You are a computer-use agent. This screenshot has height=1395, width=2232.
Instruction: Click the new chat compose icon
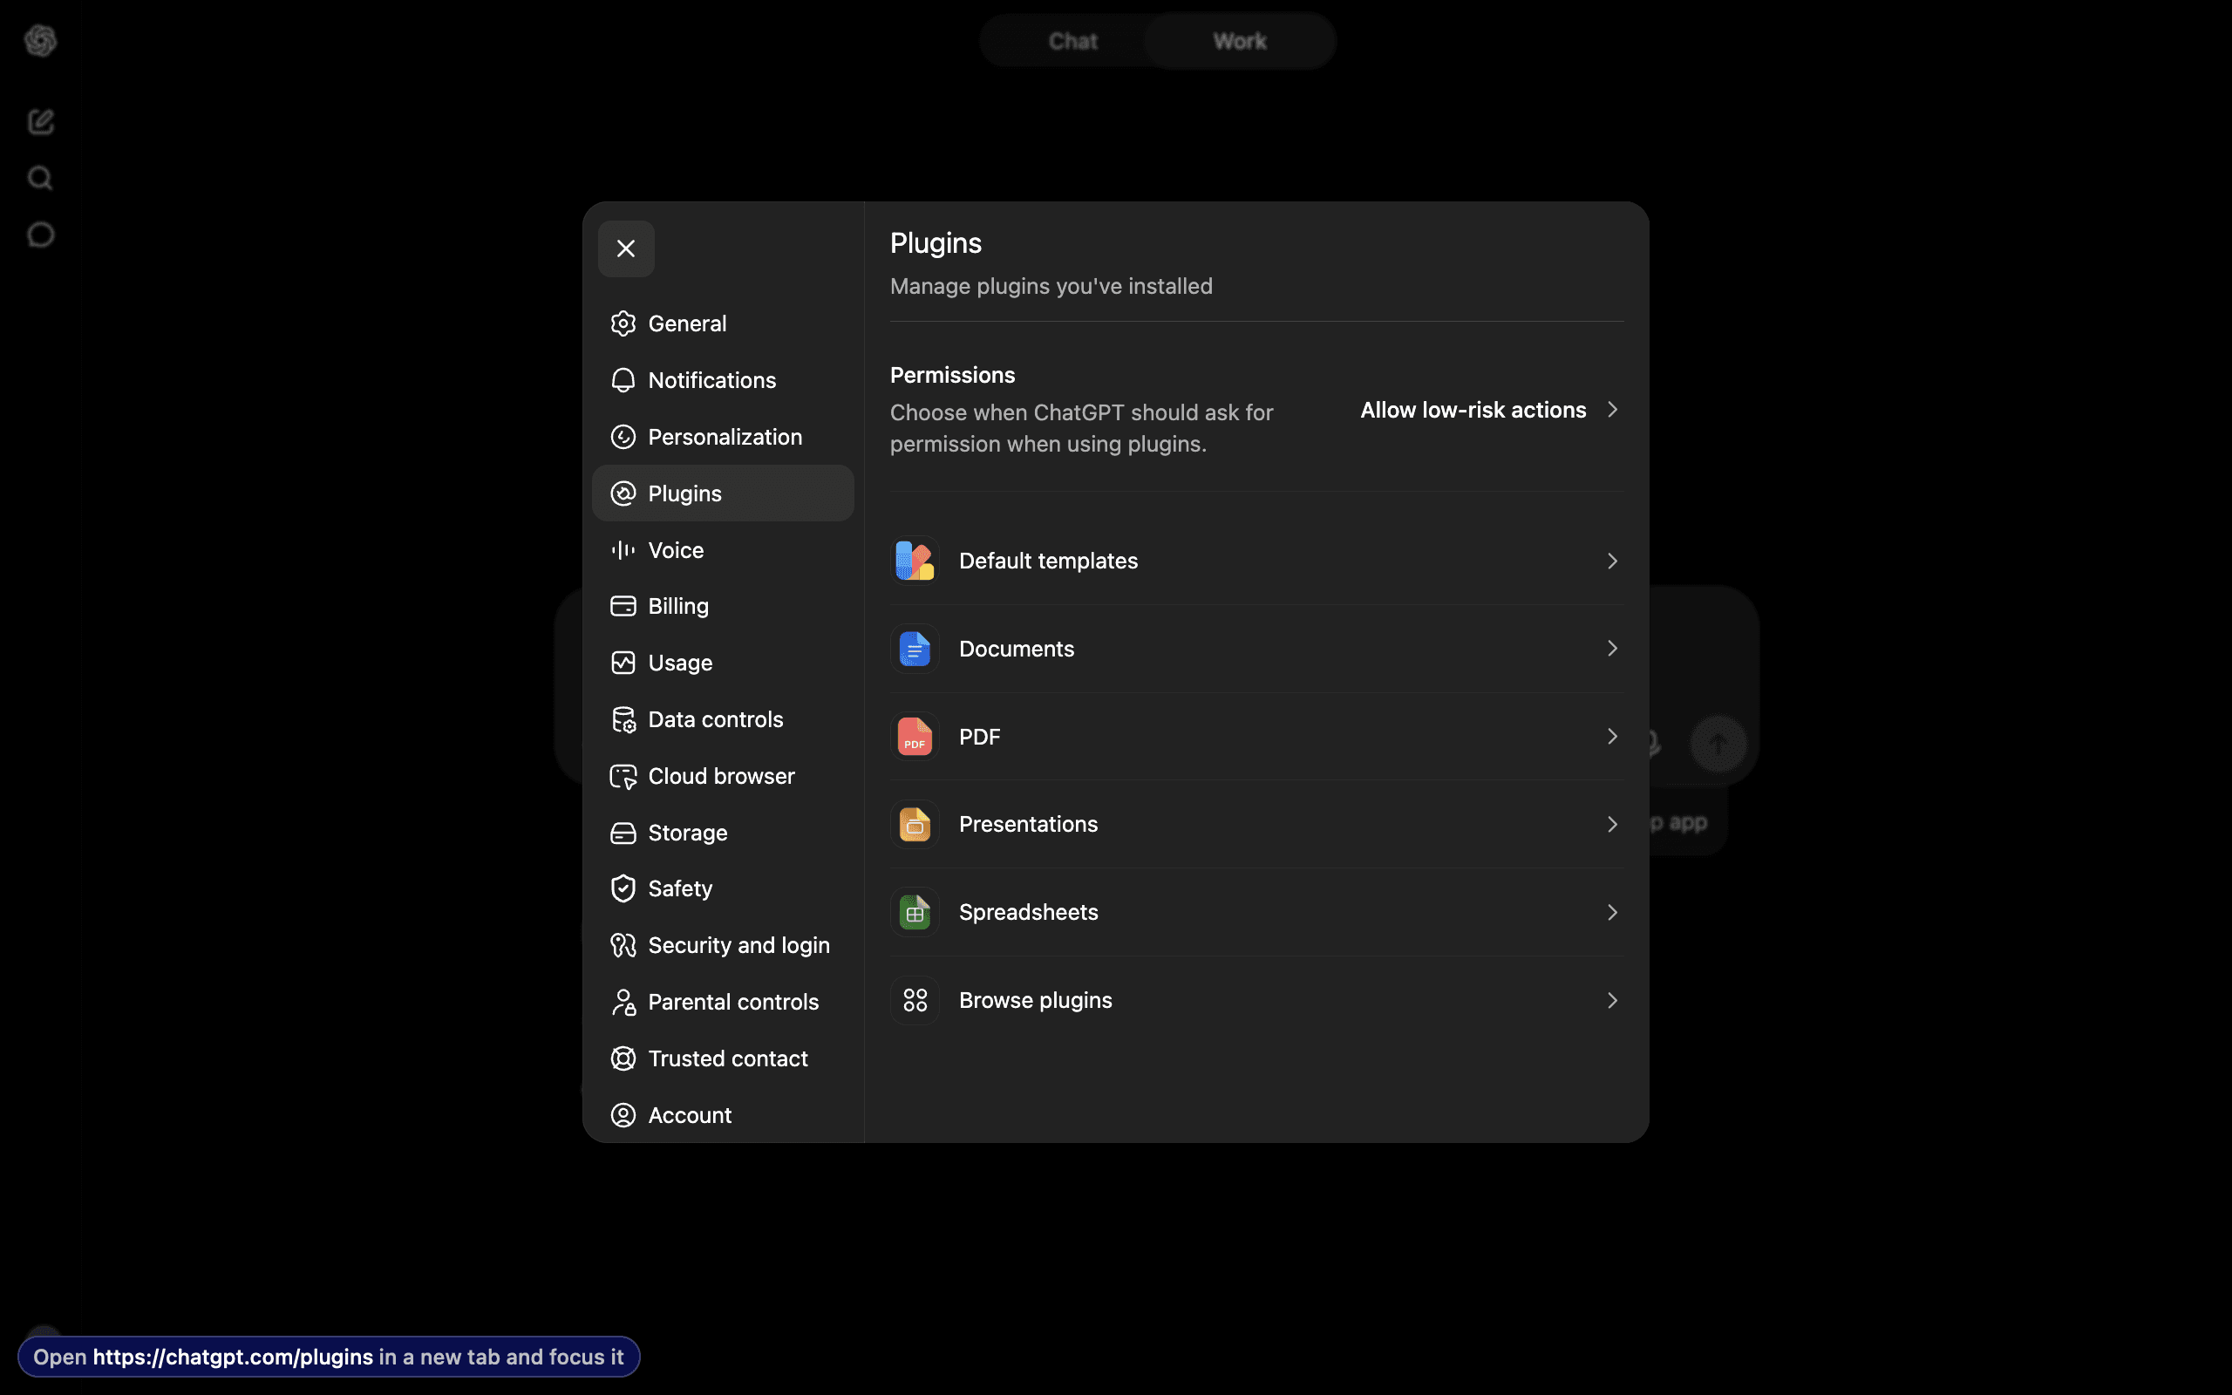41,122
